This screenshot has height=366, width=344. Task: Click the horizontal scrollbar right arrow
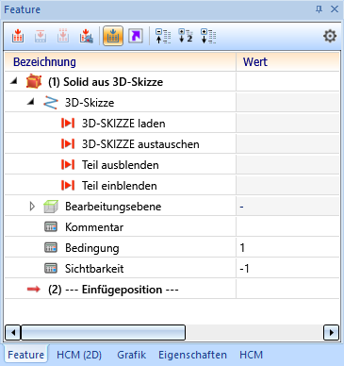331,332
